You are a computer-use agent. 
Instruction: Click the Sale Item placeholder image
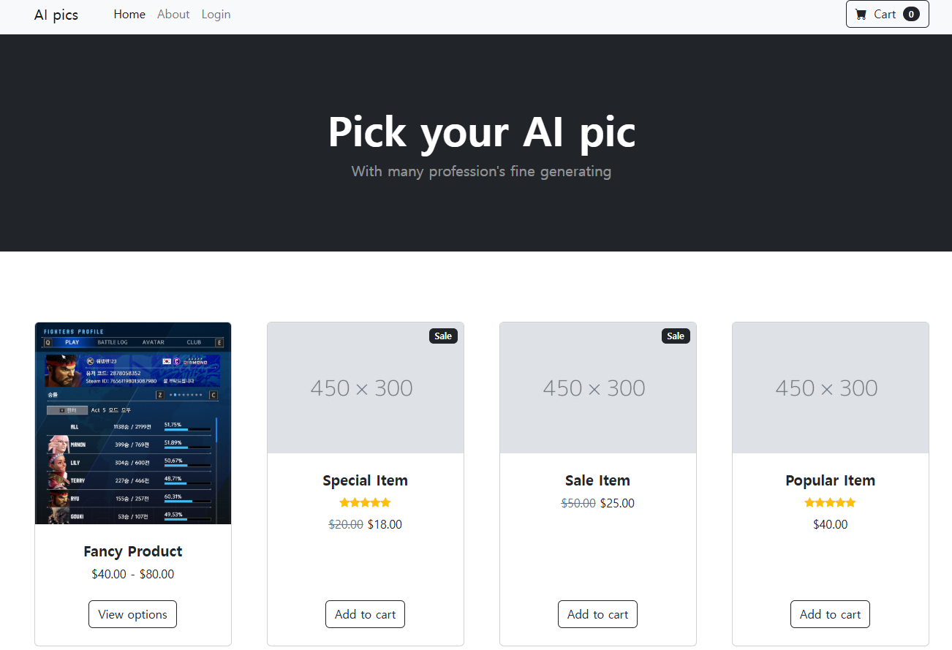(598, 388)
